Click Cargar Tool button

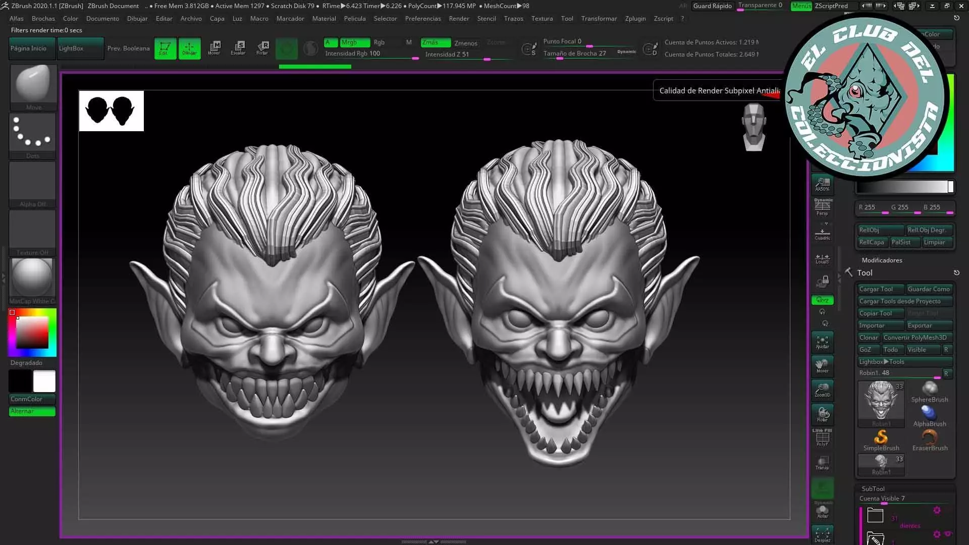pos(881,289)
